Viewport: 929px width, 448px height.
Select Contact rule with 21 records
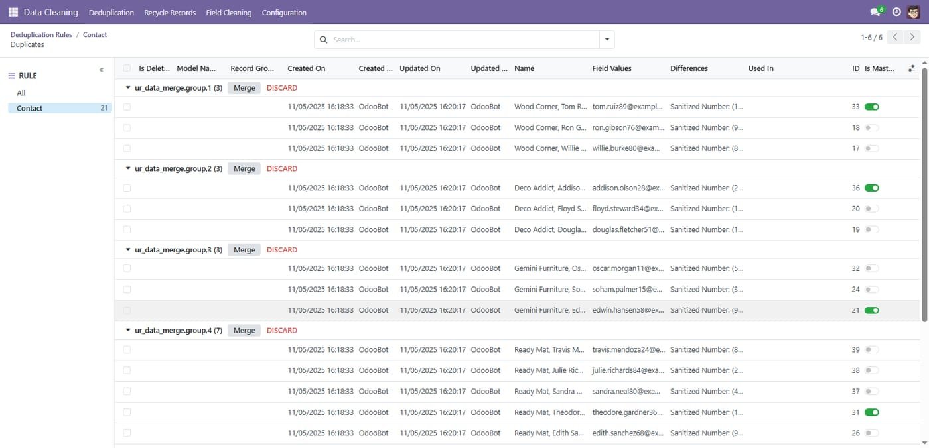(x=60, y=108)
